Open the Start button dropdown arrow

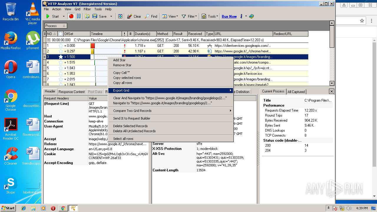click(64, 16)
